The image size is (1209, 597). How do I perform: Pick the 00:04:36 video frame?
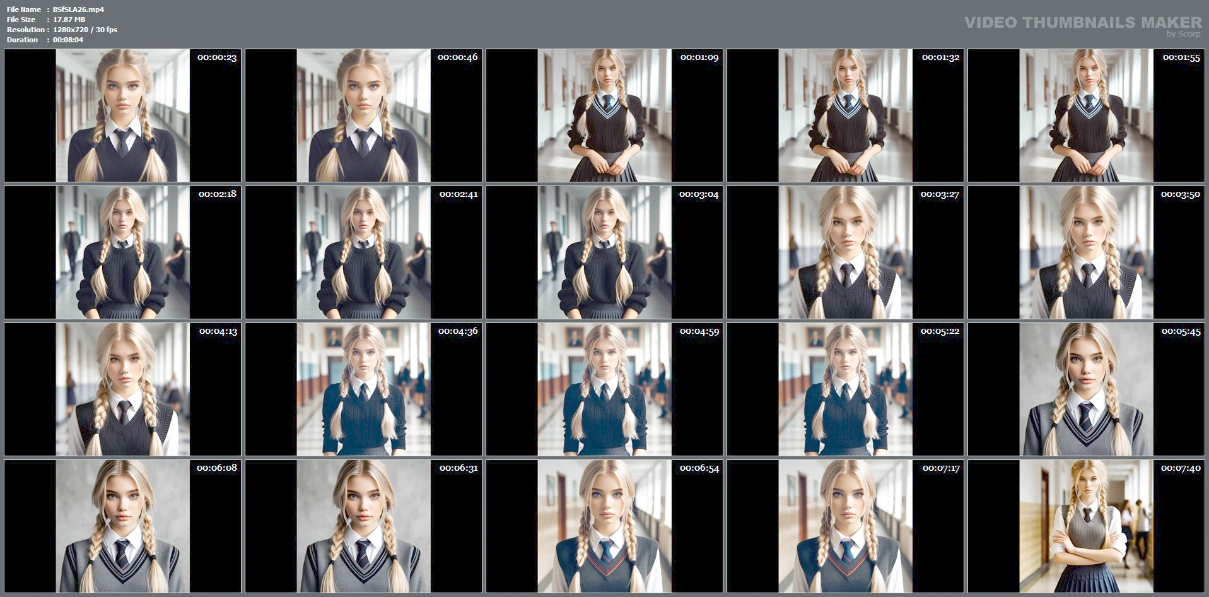pos(364,389)
